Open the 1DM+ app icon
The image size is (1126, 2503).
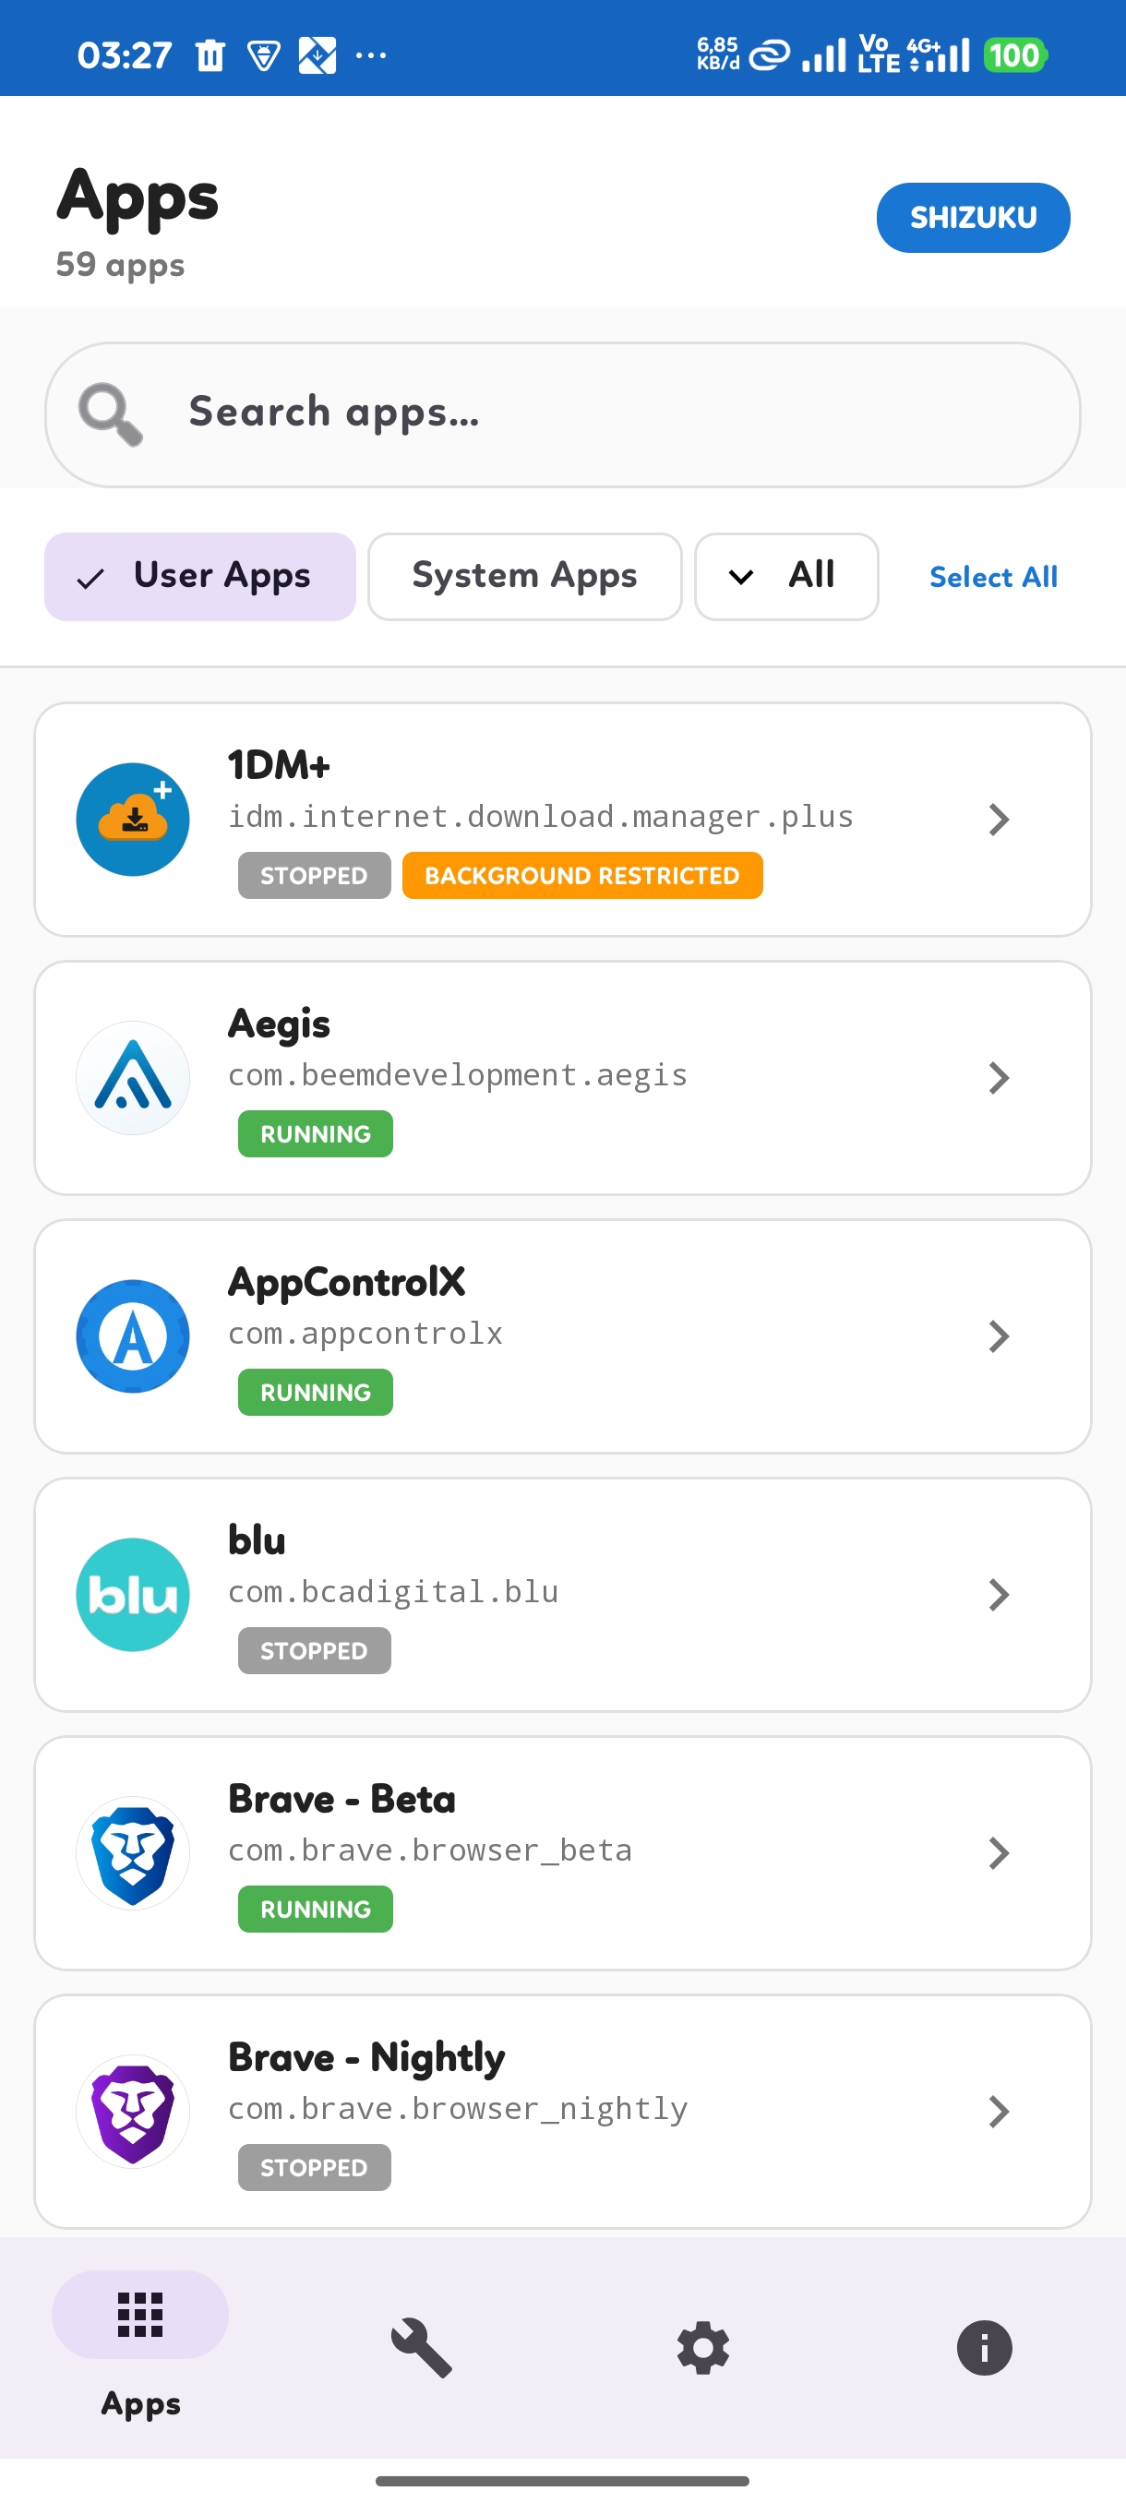[132, 818]
